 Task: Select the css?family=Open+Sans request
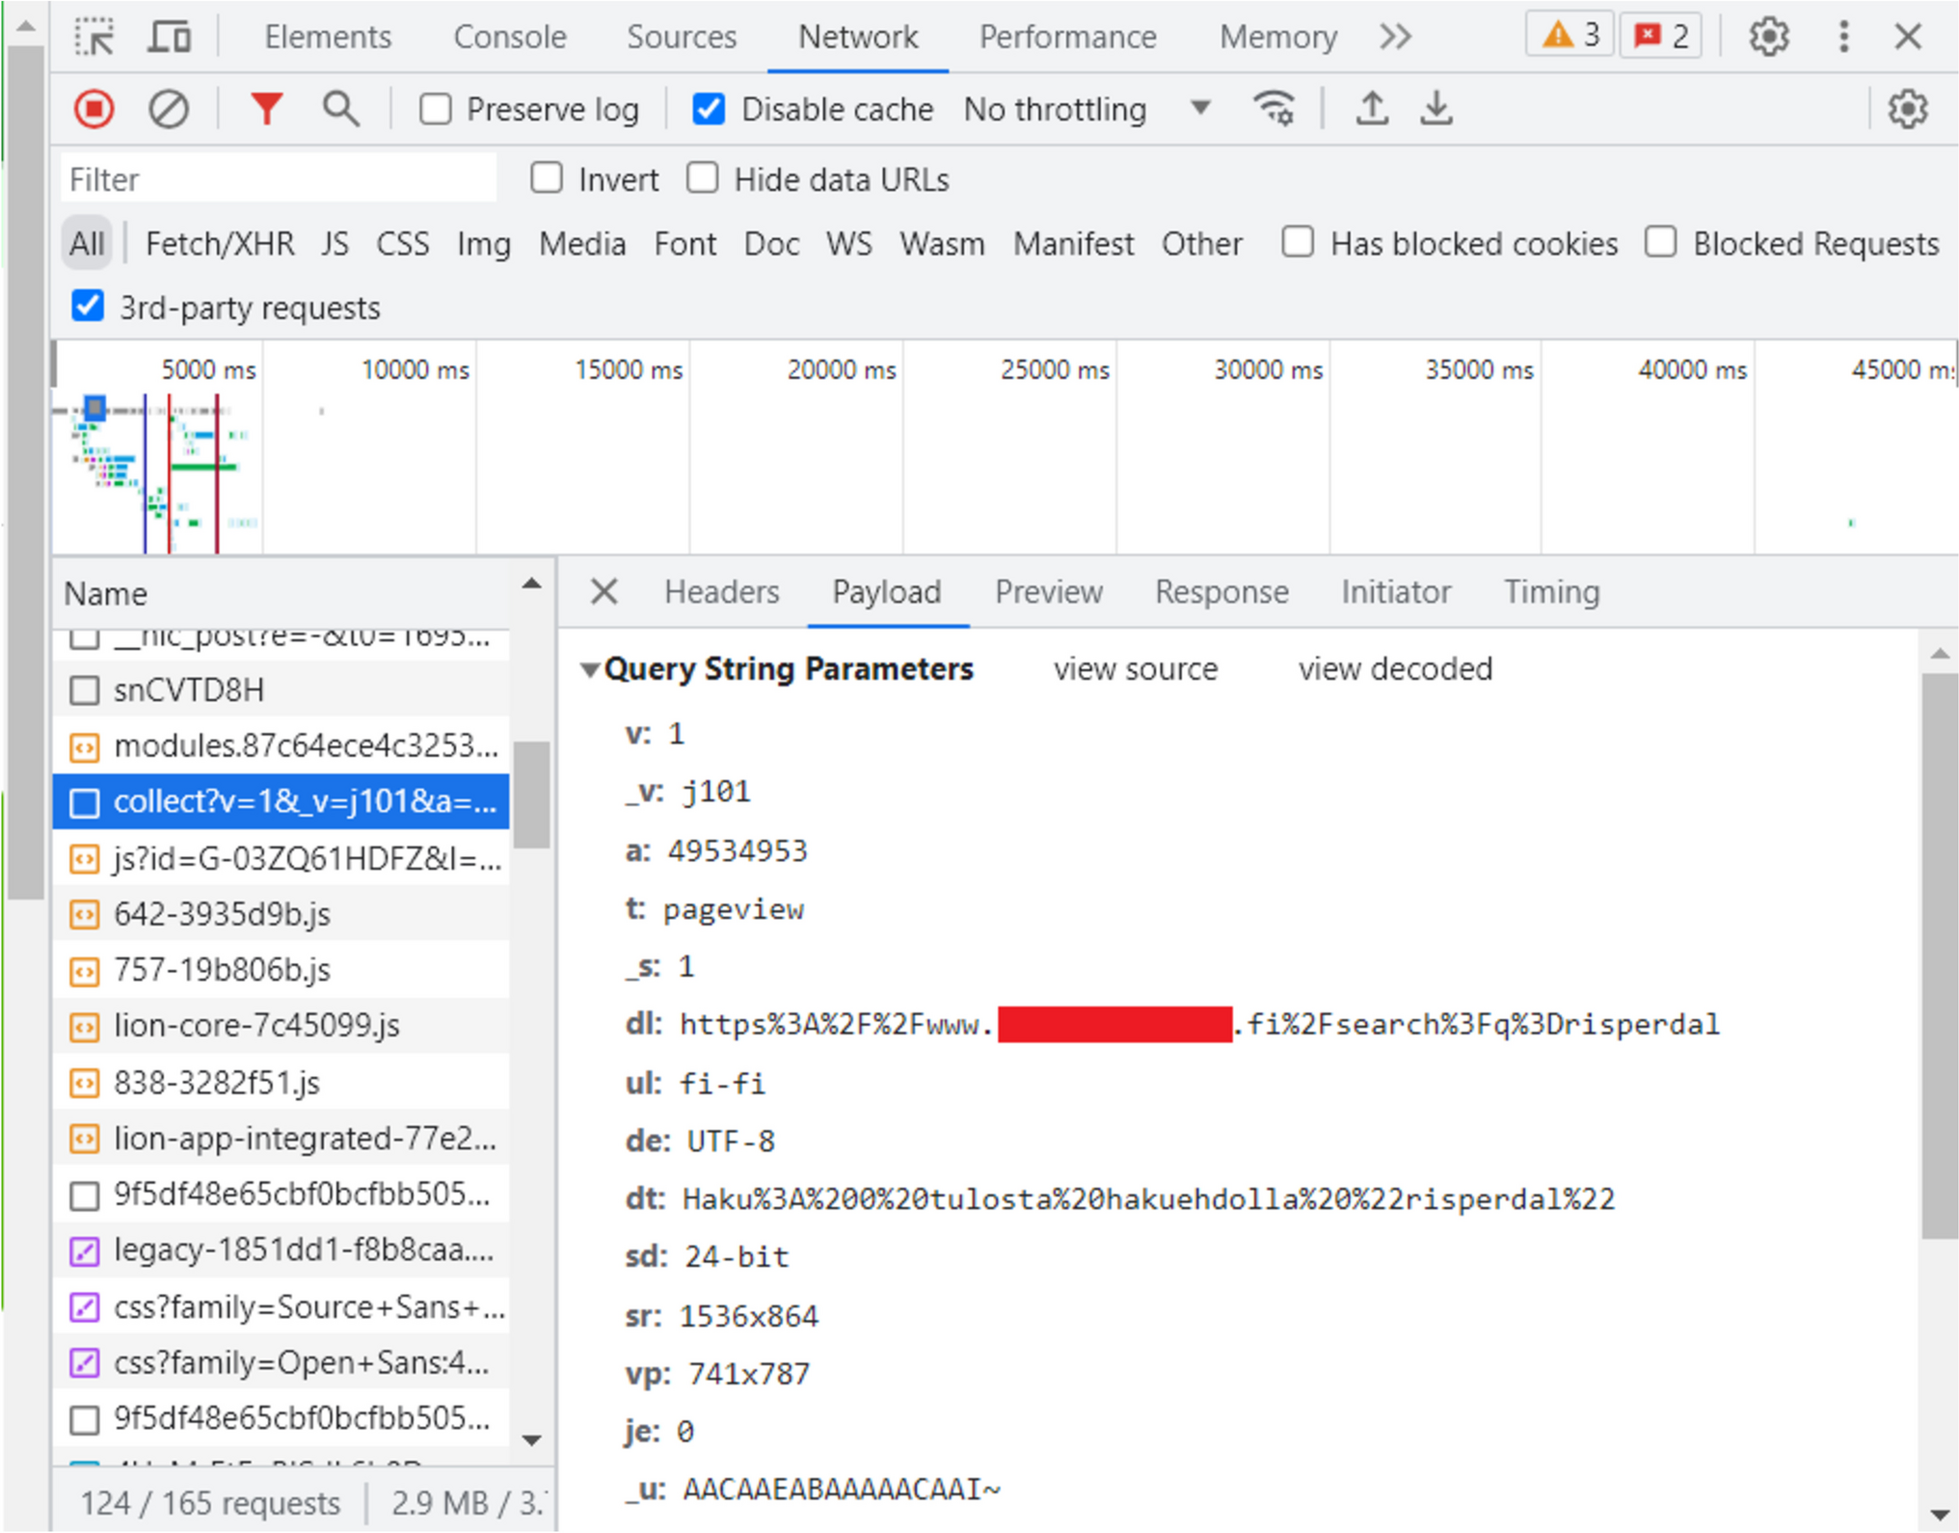tap(281, 1362)
